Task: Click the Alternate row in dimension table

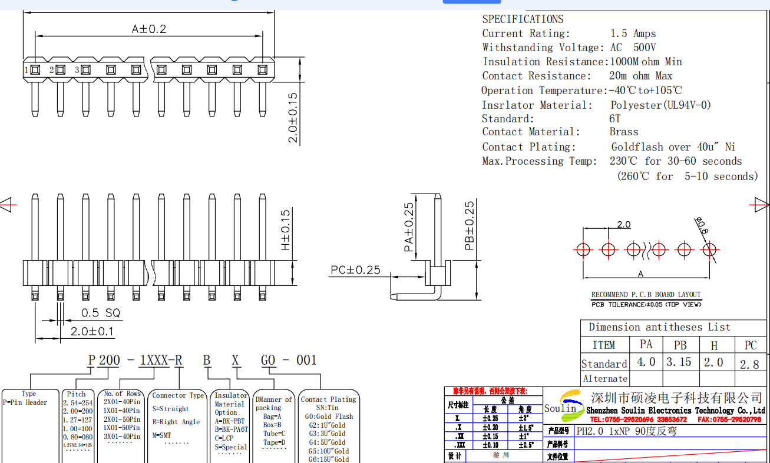Action: point(605,379)
